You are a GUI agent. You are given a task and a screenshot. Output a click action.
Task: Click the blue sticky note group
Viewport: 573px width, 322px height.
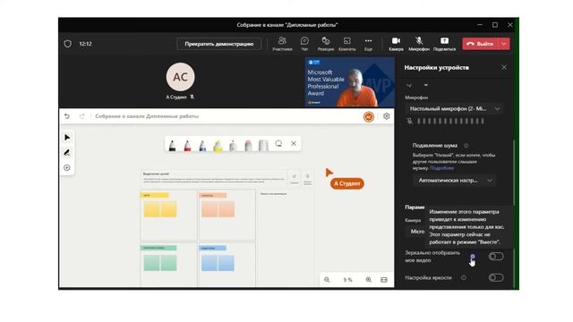coord(218,263)
